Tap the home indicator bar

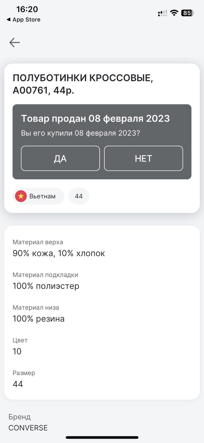[102, 437]
